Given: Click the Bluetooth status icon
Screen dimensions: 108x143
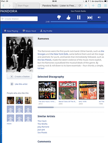Looking at the screenshot, I should [90, 1].
